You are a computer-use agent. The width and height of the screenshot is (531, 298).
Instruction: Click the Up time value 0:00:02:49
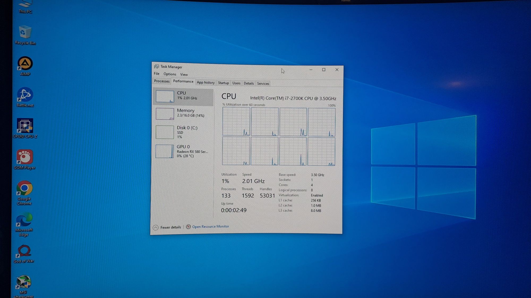click(234, 210)
